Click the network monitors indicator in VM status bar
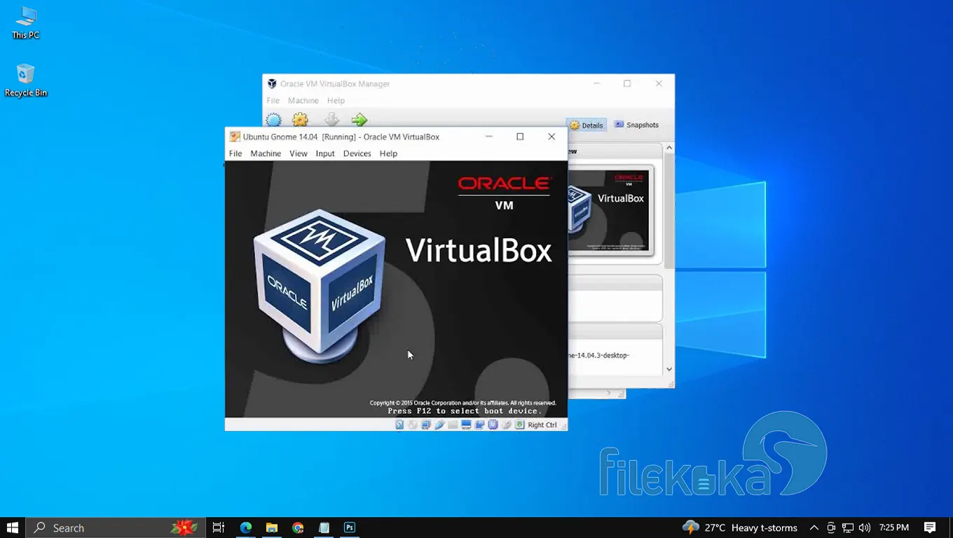The width and height of the screenshot is (953, 538). coord(426,425)
